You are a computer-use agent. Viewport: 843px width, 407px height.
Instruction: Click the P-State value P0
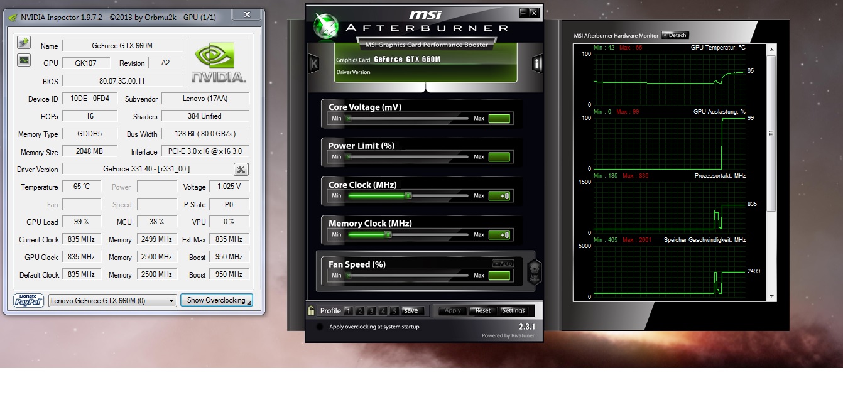tap(229, 204)
